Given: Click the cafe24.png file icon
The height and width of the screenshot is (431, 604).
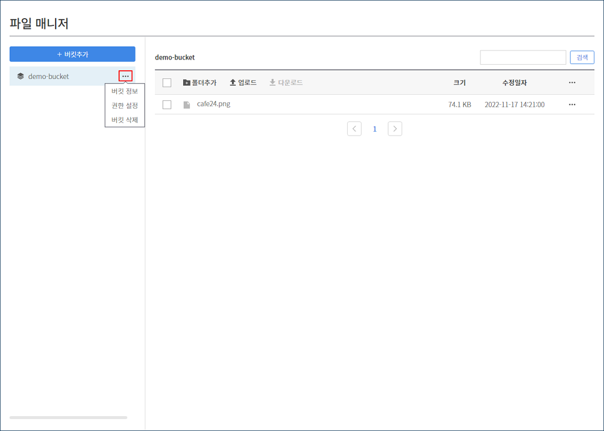Looking at the screenshot, I should pos(187,104).
